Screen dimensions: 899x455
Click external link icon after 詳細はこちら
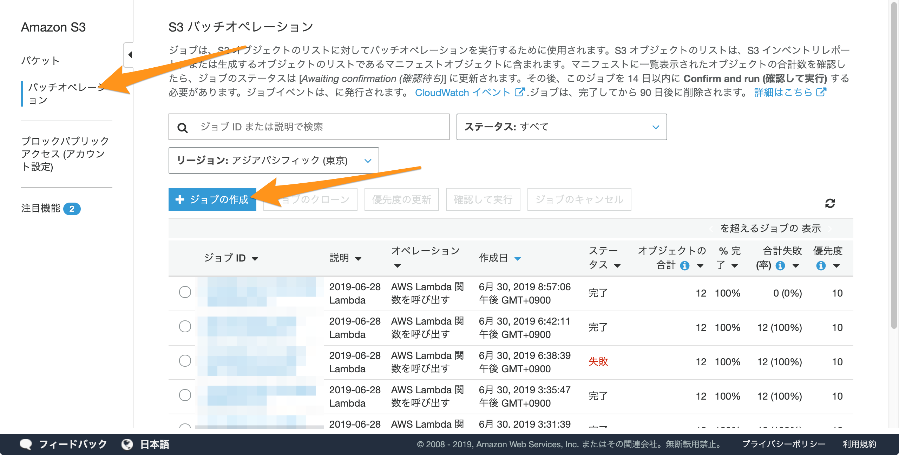point(821,92)
